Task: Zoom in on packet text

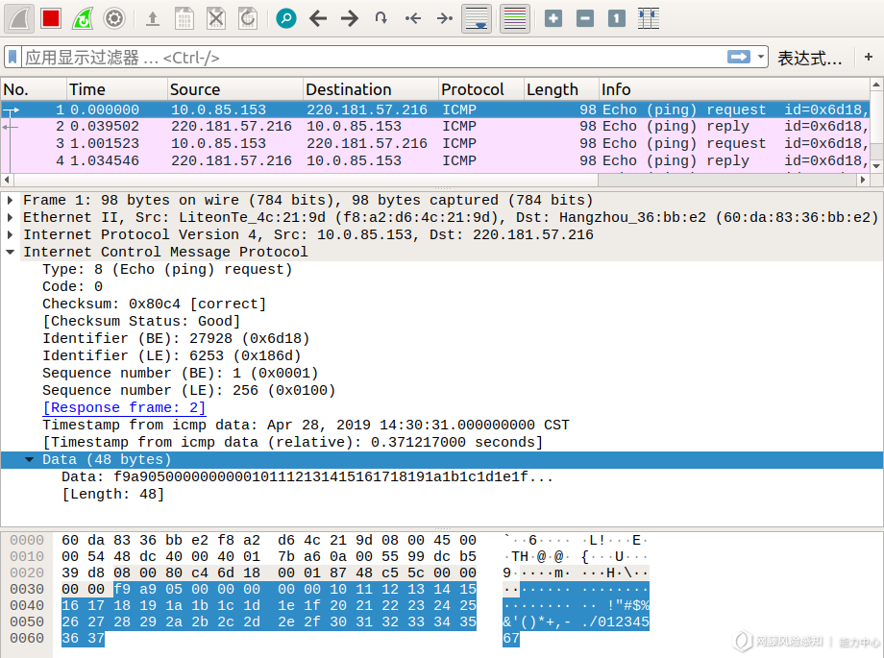Action: (x=553, y=18)
